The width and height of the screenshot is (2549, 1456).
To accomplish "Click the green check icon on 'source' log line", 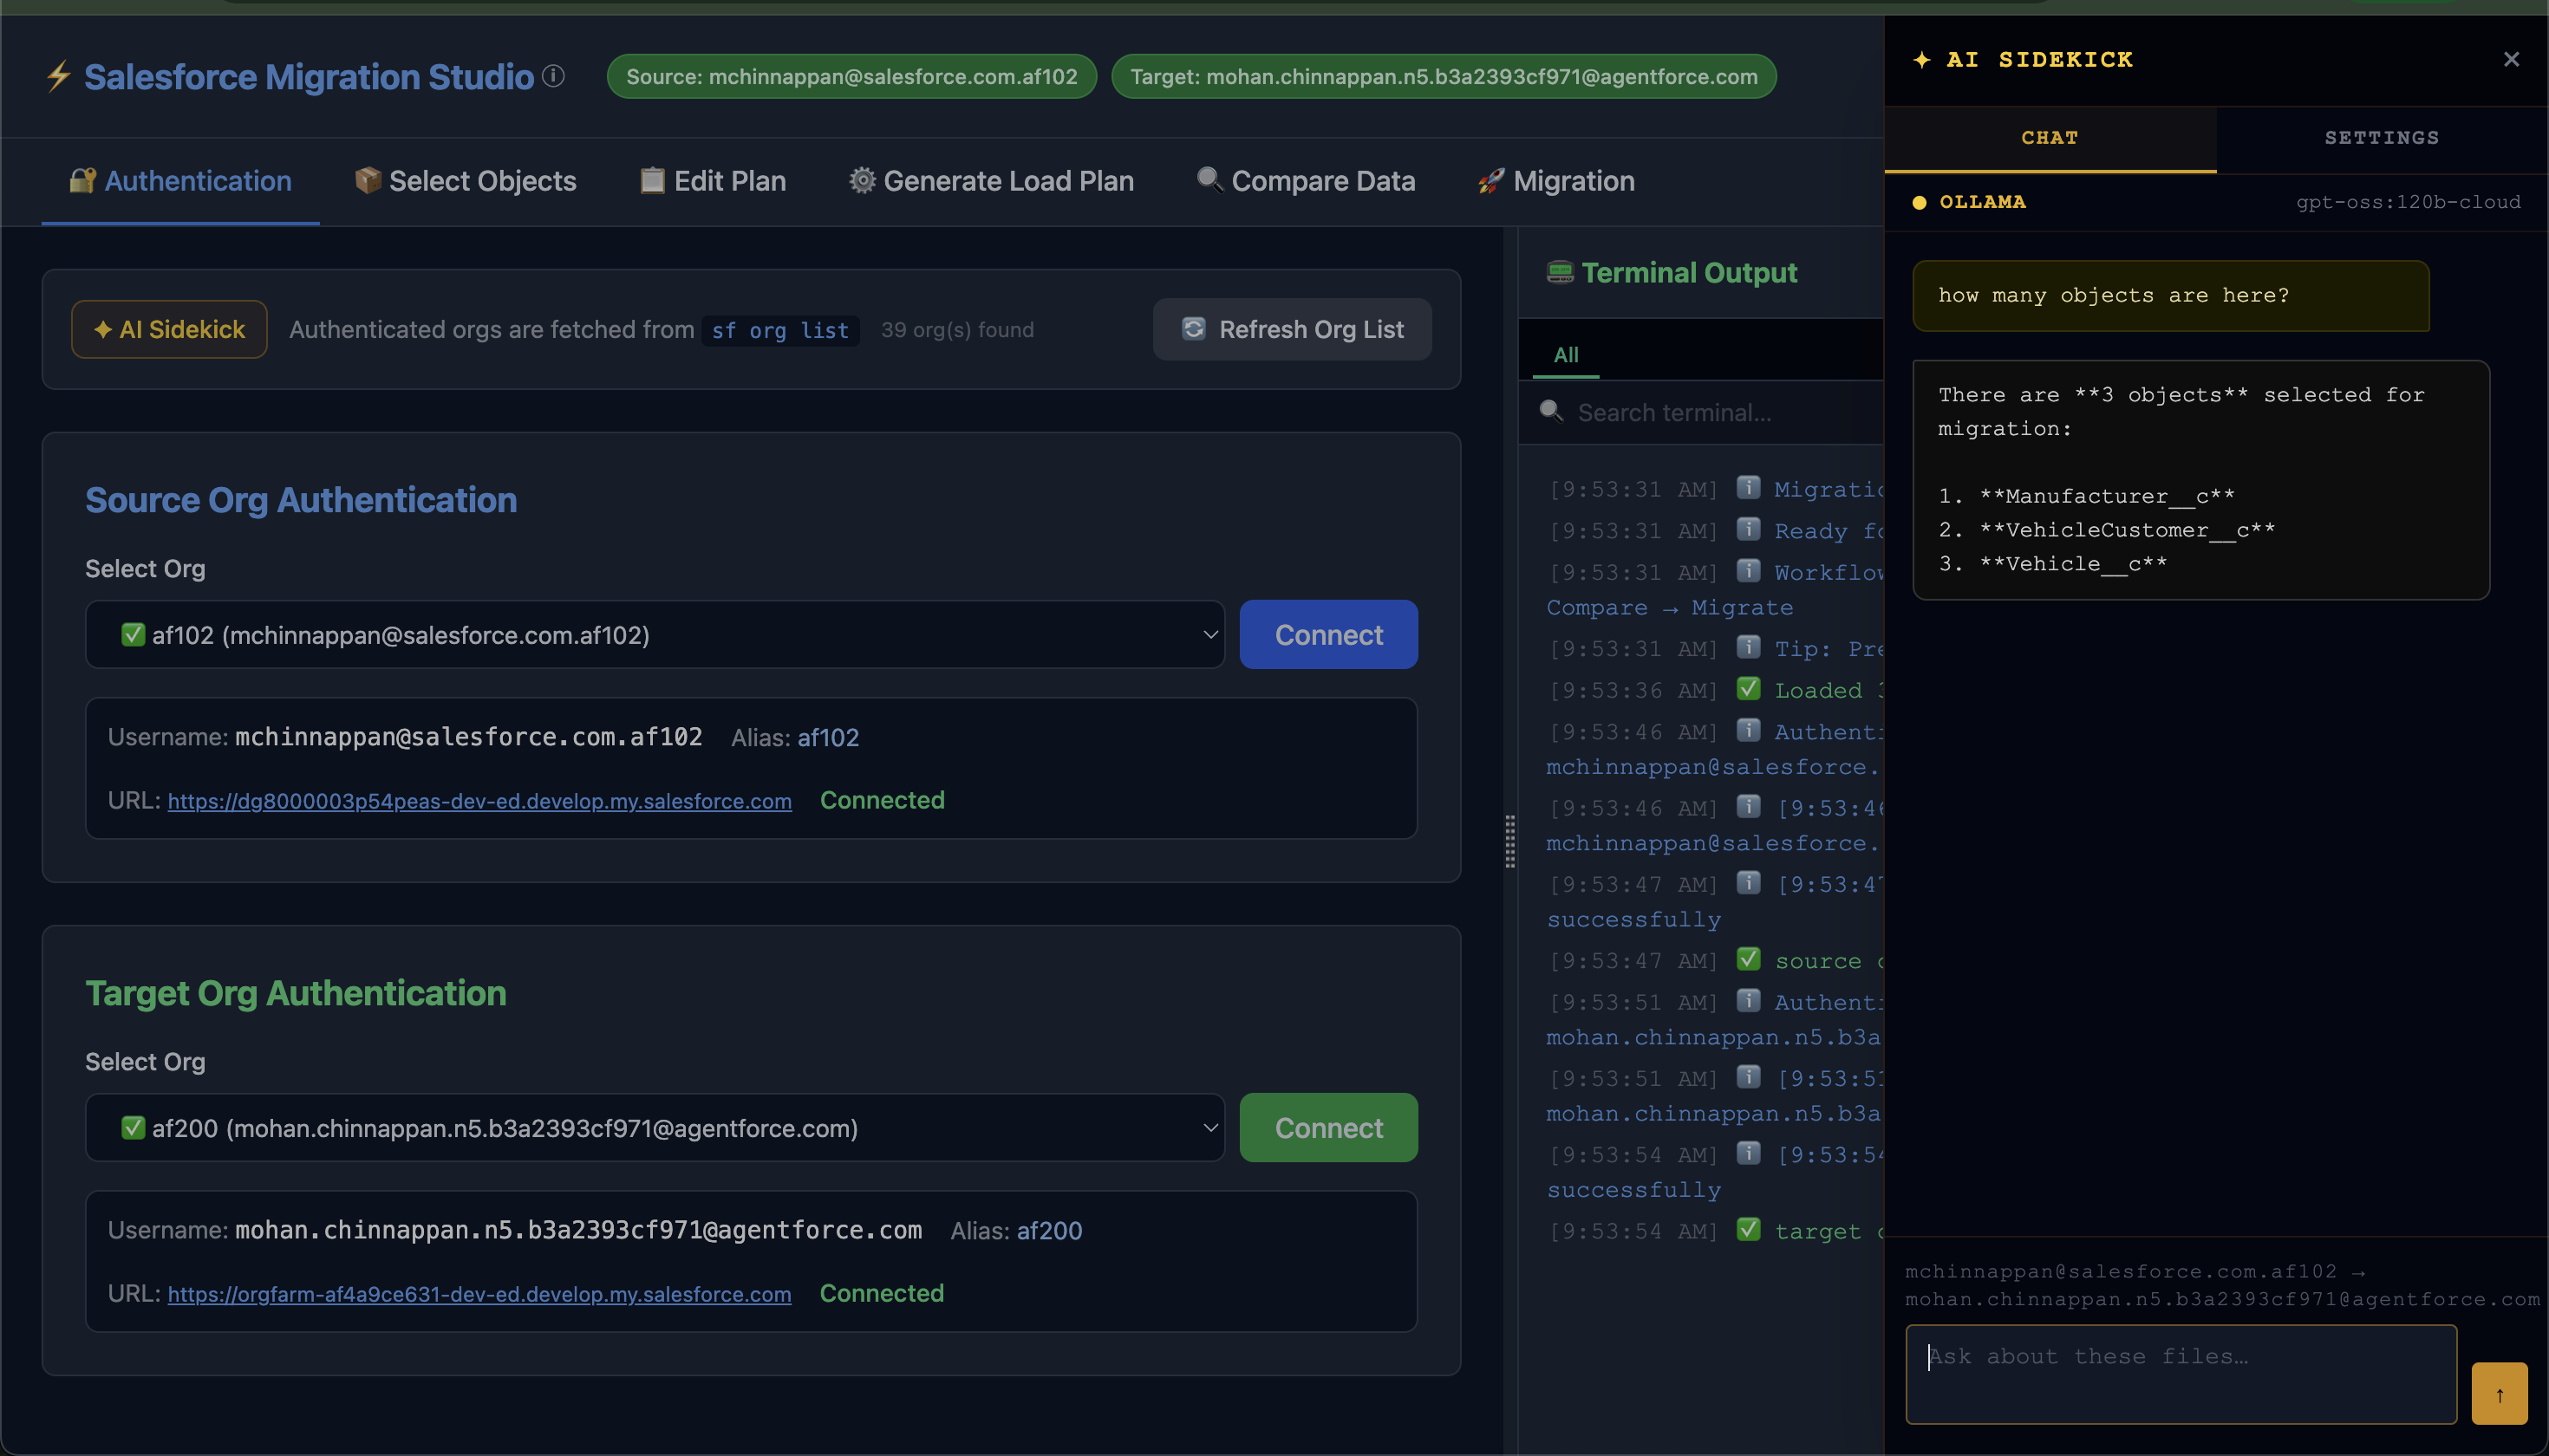I will tap(1749, 959).
